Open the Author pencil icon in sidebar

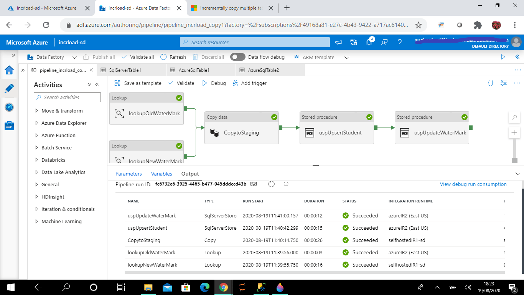tap(9, 88)
